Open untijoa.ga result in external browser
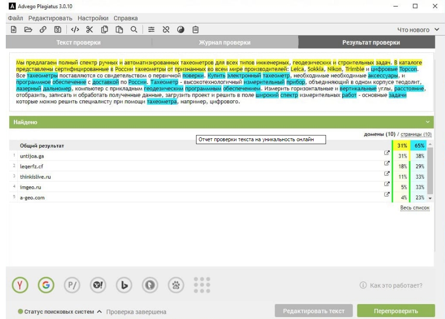Image resolution: width=445 pixels, height=319 pixels. pos(387,153)
